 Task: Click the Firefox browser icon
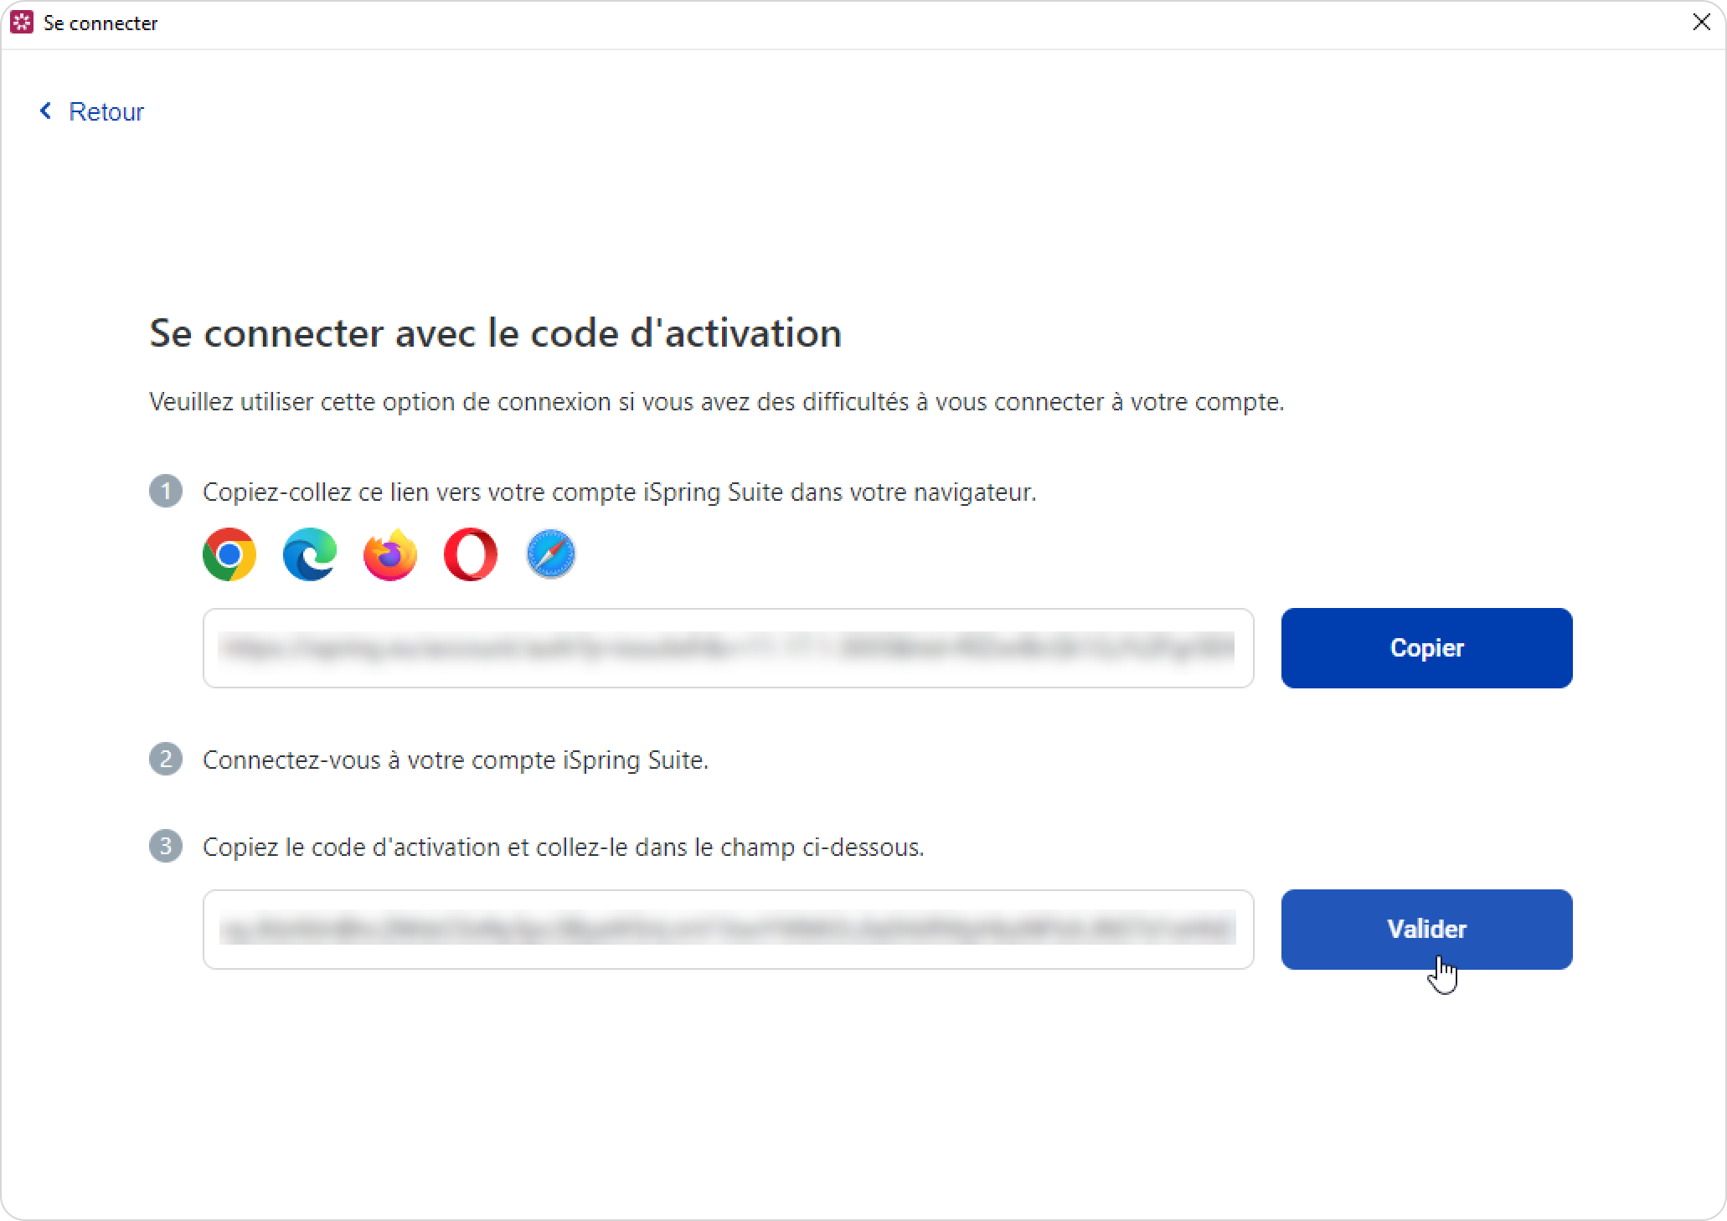(390, 554)
